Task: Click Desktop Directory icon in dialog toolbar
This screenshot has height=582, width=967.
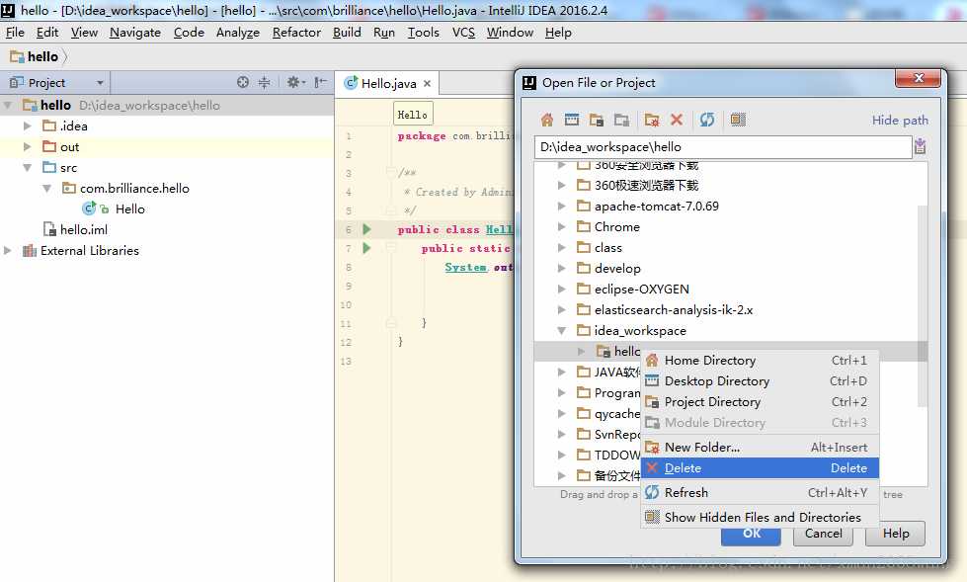Action: [572, 120]
